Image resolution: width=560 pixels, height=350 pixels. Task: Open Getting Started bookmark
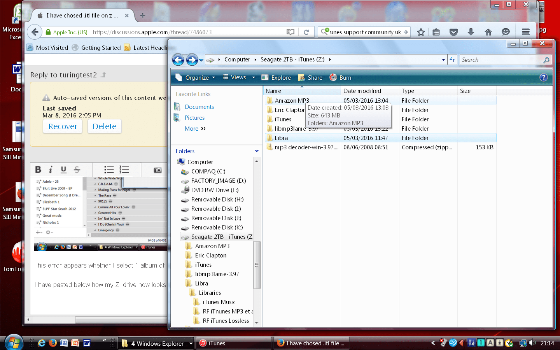point(97,47)
